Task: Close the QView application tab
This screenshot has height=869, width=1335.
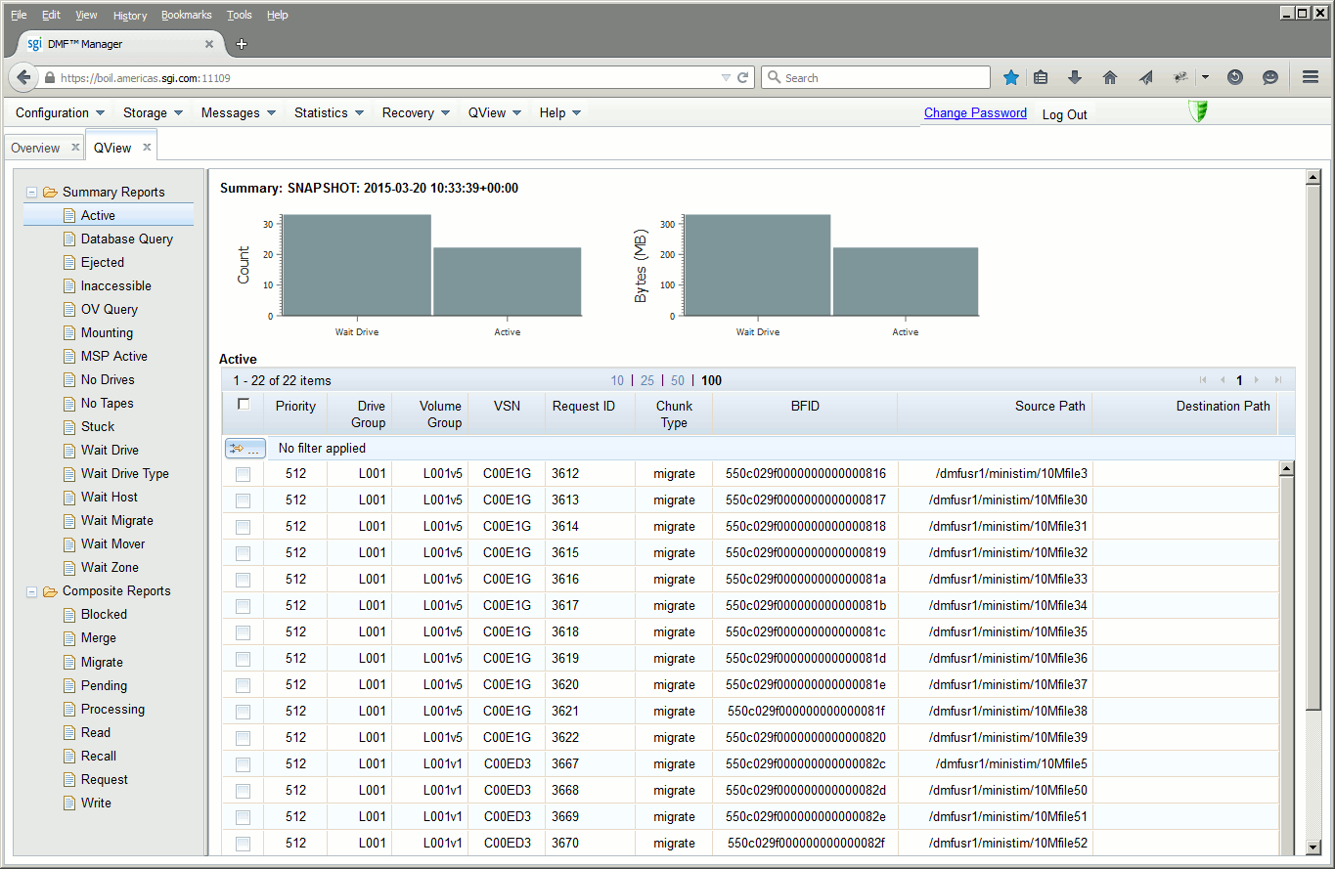Action: 147,148
